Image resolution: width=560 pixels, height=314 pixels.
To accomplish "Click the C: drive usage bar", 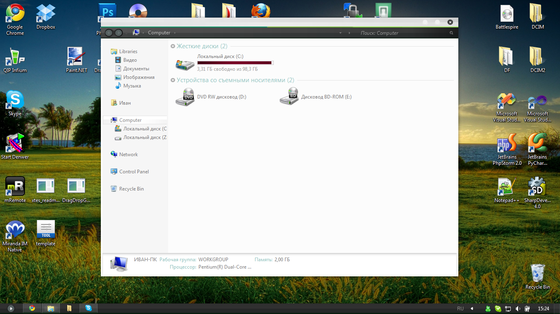I will [x=235, y=63].
